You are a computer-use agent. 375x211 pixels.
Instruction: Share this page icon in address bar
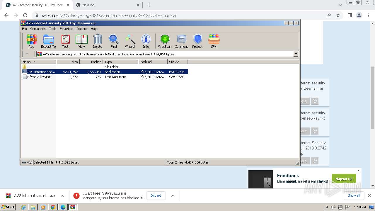[329, 15]
